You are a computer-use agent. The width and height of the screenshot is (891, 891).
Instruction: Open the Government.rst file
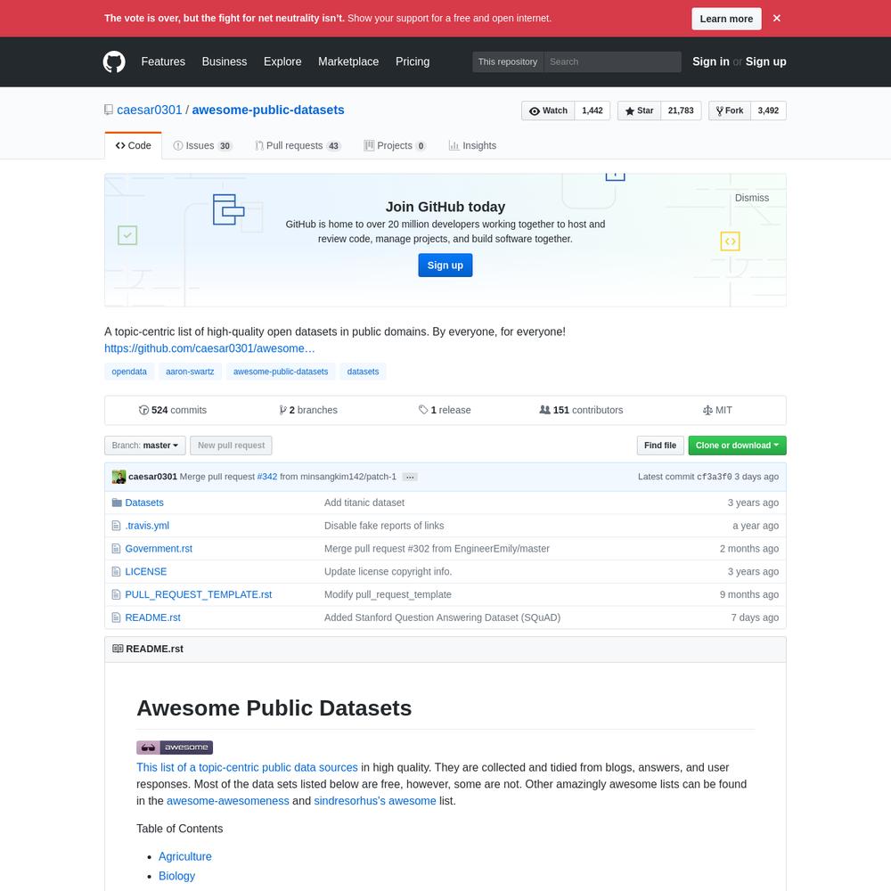159,549
